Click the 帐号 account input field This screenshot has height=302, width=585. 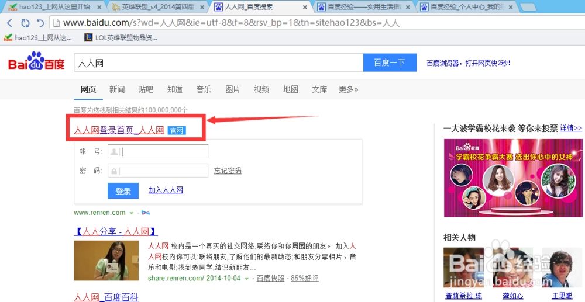tap(158, 151)
